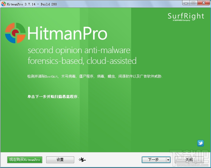
Task: Click the 'forensics-based, cloud-assisted' text
Action: point(82,61)
